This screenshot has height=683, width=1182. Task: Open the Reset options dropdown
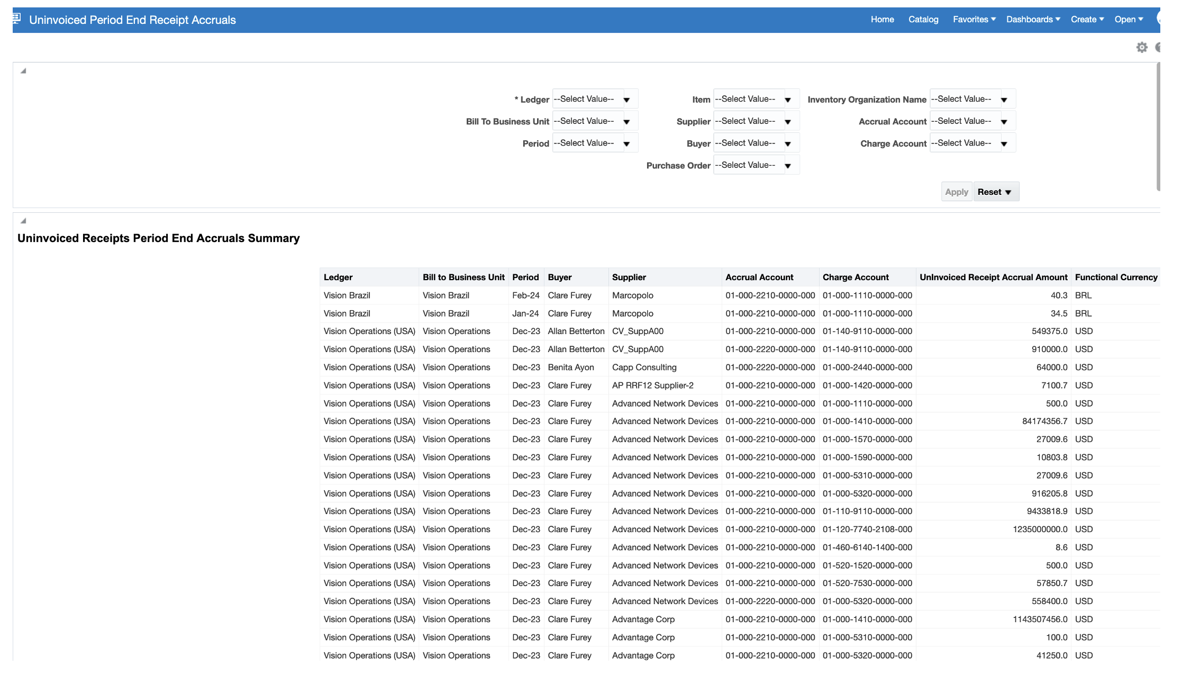996,191
